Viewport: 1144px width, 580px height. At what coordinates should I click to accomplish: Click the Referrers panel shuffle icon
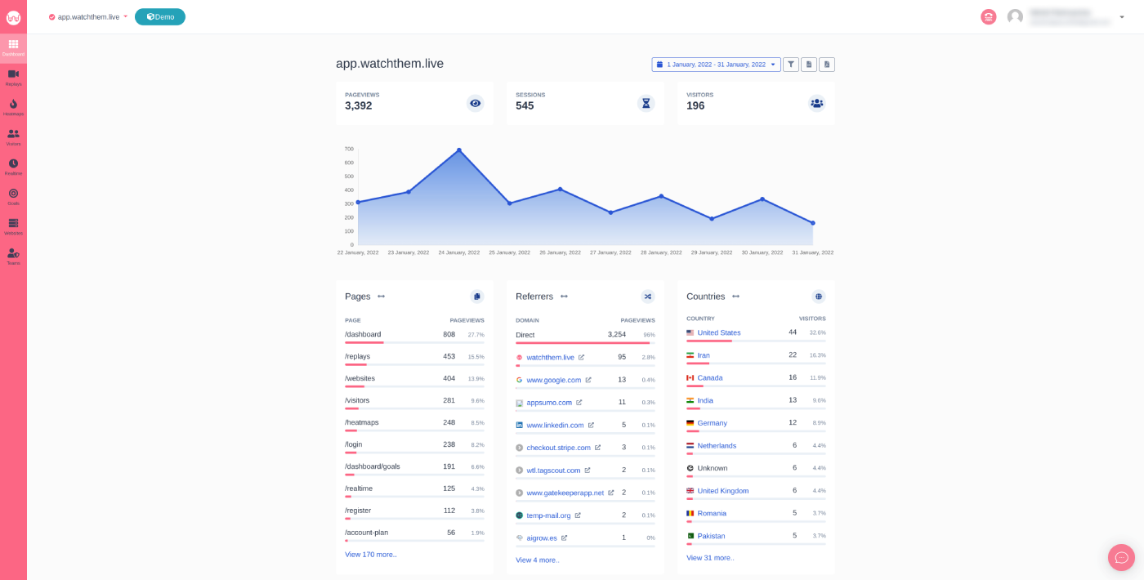click(x=648, y=297)
